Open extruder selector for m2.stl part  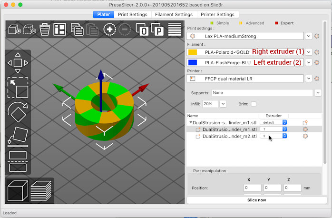[x=273, y=136]
